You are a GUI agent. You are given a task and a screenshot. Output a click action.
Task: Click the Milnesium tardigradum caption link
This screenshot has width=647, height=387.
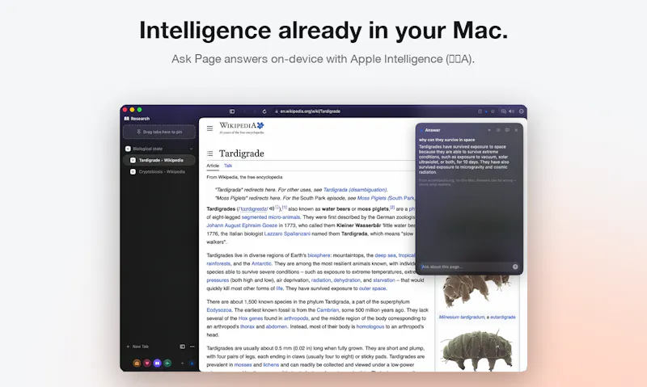(462, 317)
